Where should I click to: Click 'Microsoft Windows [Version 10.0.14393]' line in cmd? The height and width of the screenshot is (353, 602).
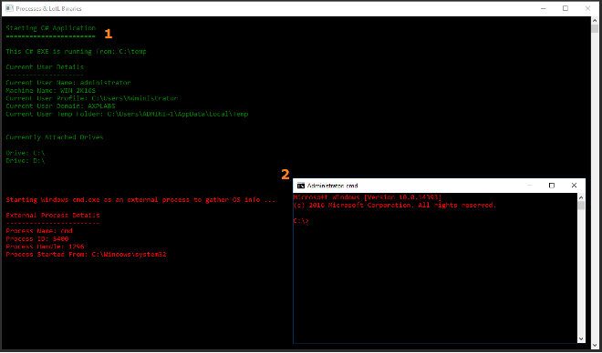368,197
